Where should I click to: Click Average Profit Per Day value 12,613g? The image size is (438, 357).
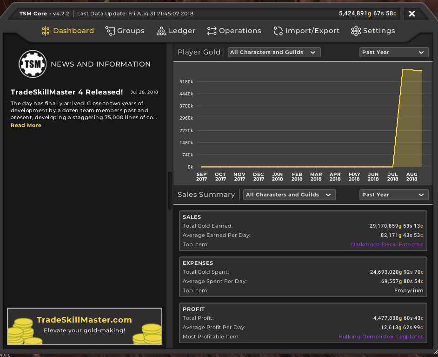coord(402,327)
